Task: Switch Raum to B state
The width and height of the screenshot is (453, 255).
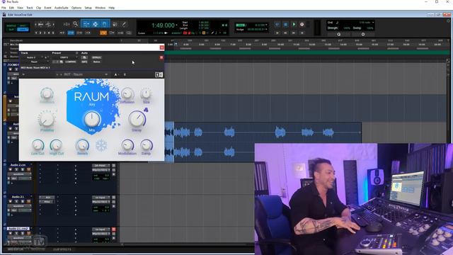Action: 125,74
